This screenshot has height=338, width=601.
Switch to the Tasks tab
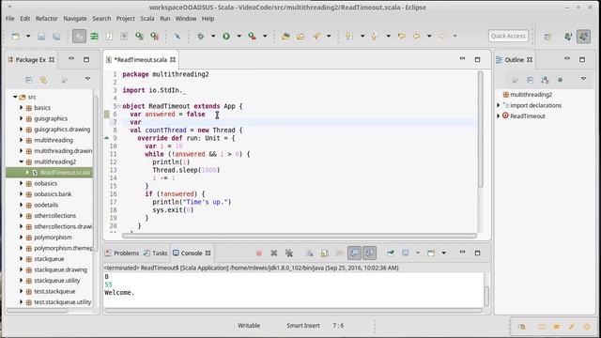point(156,253)
